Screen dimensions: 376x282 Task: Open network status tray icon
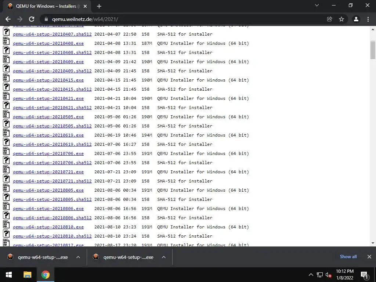(320, 275)
